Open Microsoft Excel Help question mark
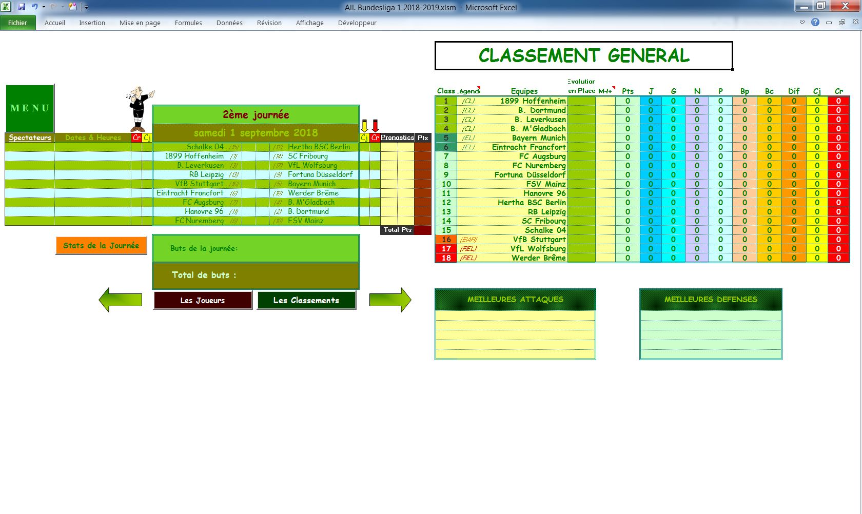The width and height of the screenshot is (862, 514). point(815,23)
